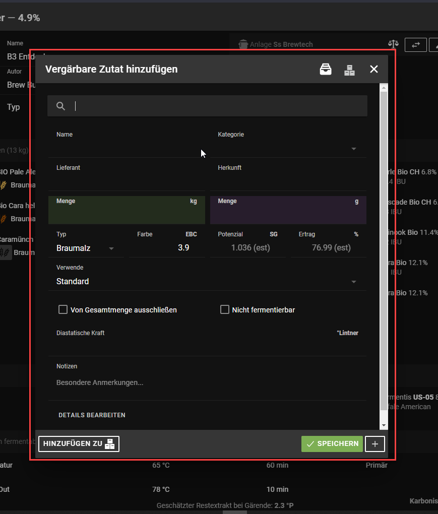This screenshot has width=438, height=514.
Task: Close the Vergärbare Zutat hinzufügen dialog
Action: point(373,69)
